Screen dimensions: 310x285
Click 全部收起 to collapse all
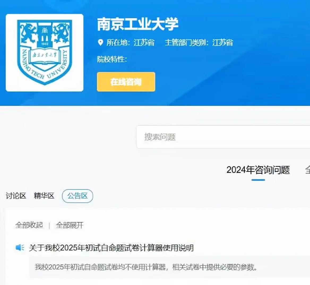tap(29, 225)
